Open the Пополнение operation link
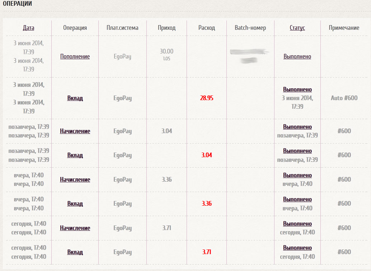 point(75,56)
